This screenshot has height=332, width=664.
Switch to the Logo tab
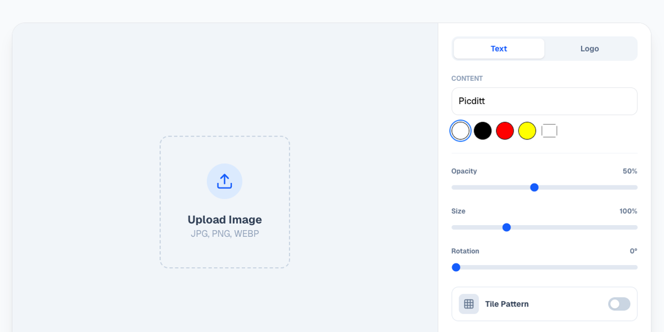pyautogui.click(x=589, y=49)
